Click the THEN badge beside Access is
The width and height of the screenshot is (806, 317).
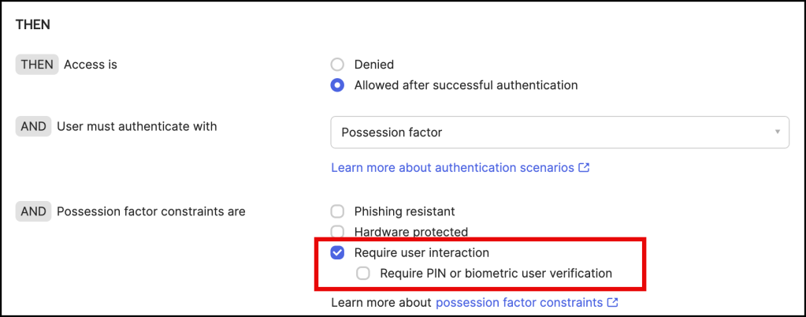point(37,65)
